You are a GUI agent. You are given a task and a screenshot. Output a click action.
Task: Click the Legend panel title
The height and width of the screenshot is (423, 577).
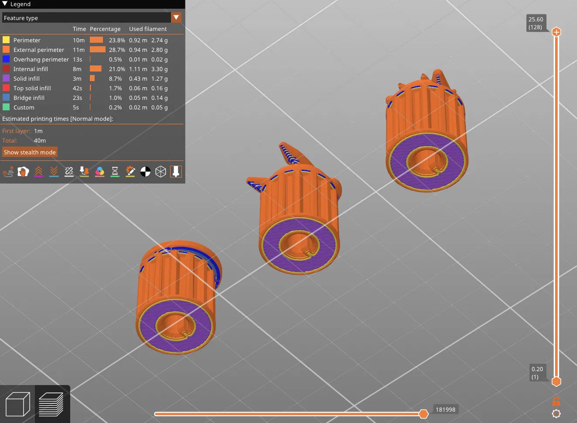(x=20, y=4)
